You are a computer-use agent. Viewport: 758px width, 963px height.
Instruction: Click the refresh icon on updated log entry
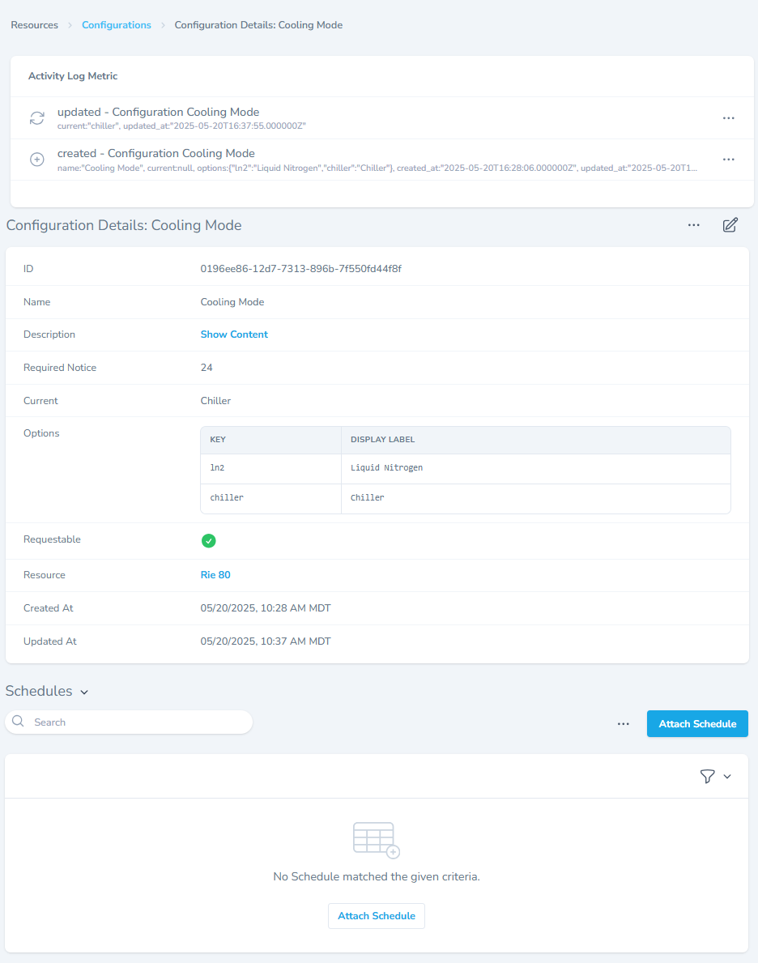pyautogui.click(x=37, y=118)
